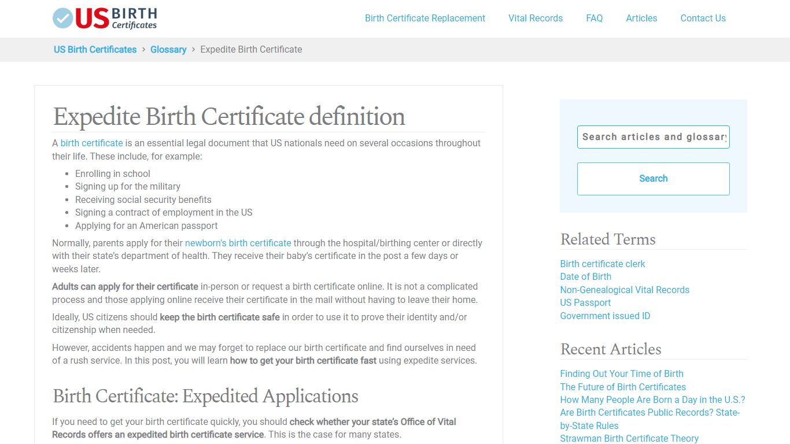Click bold 'Adults can apply for their certificate'

tap(125, 287)
